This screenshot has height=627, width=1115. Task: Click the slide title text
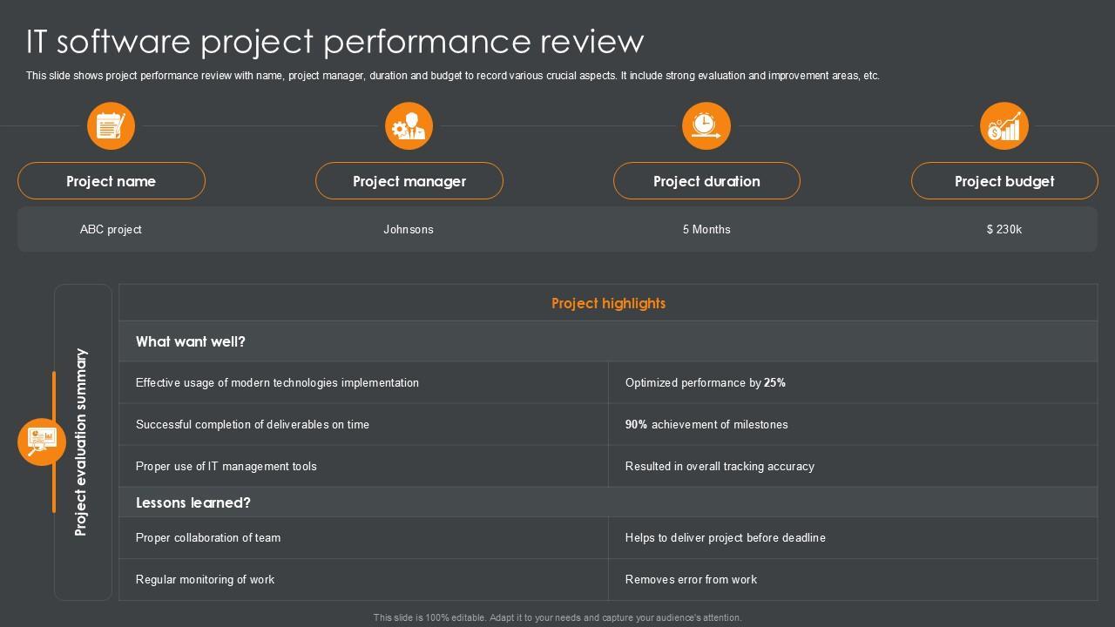[x=335, y=41]
